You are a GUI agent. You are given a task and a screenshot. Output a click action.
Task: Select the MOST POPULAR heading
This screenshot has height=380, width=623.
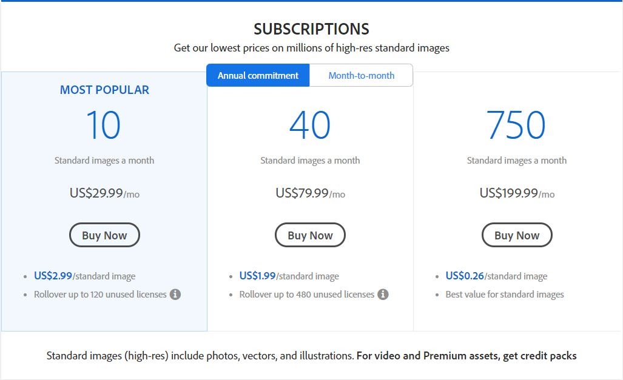(x=104, y=90)
